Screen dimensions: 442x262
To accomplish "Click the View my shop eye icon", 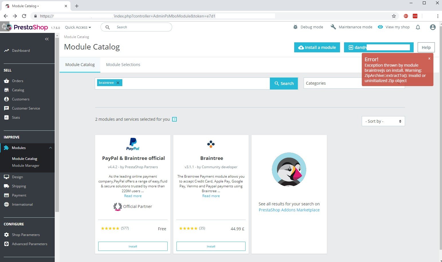I will 380,27.
